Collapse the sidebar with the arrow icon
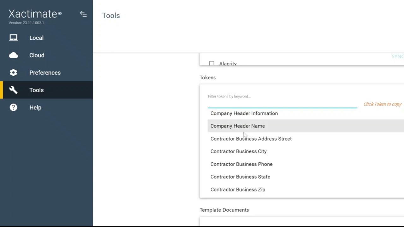 pyautogui.click(x=83, y=14)
